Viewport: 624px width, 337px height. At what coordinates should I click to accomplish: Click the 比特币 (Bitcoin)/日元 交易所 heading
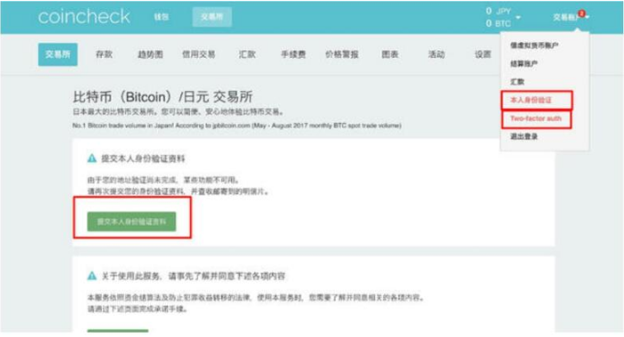click(x=162, y=97)
